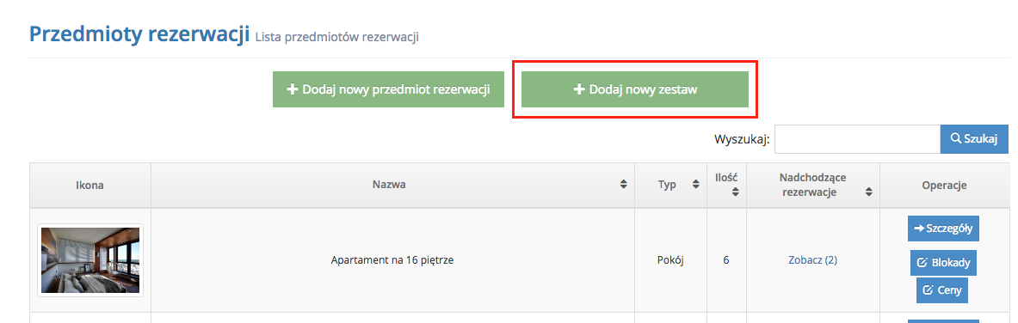Click the Przedmioty rezerwacji page title

(139, 34)
